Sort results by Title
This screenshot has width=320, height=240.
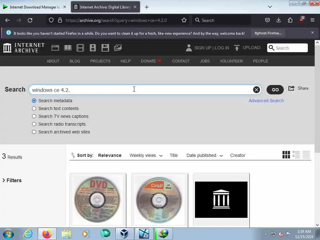(174, 156)
